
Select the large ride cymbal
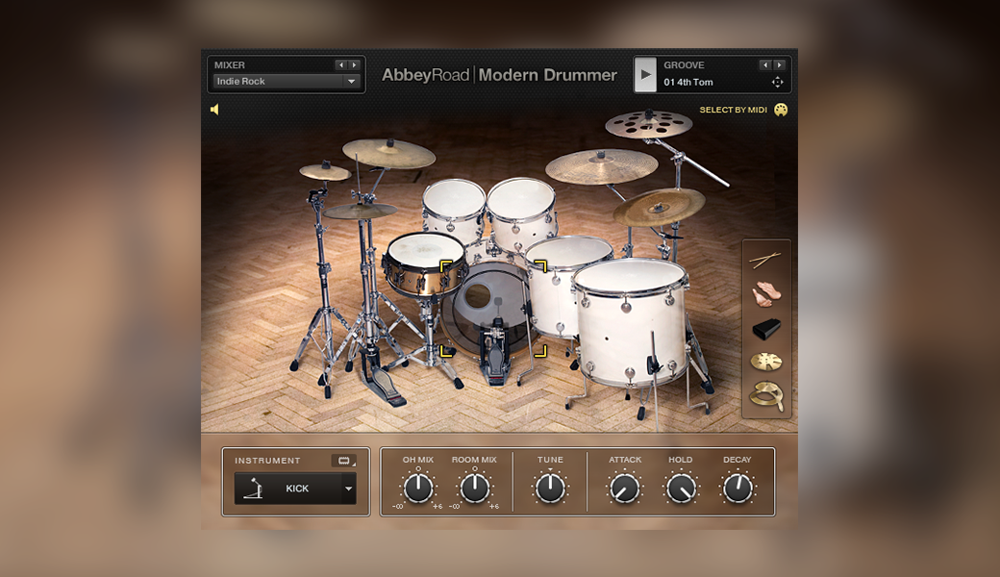[x=601, y=166]
